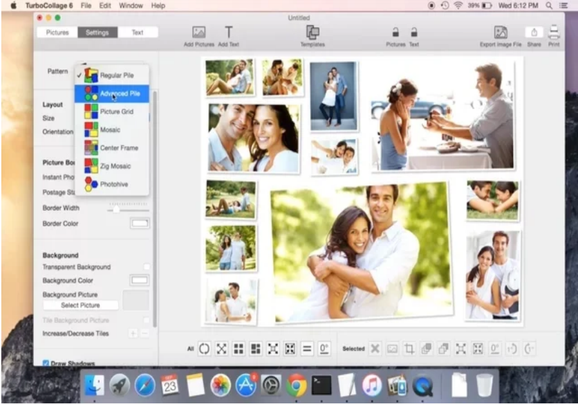Choose Regular Pile from Pattern dropdown

pos(112,75)
